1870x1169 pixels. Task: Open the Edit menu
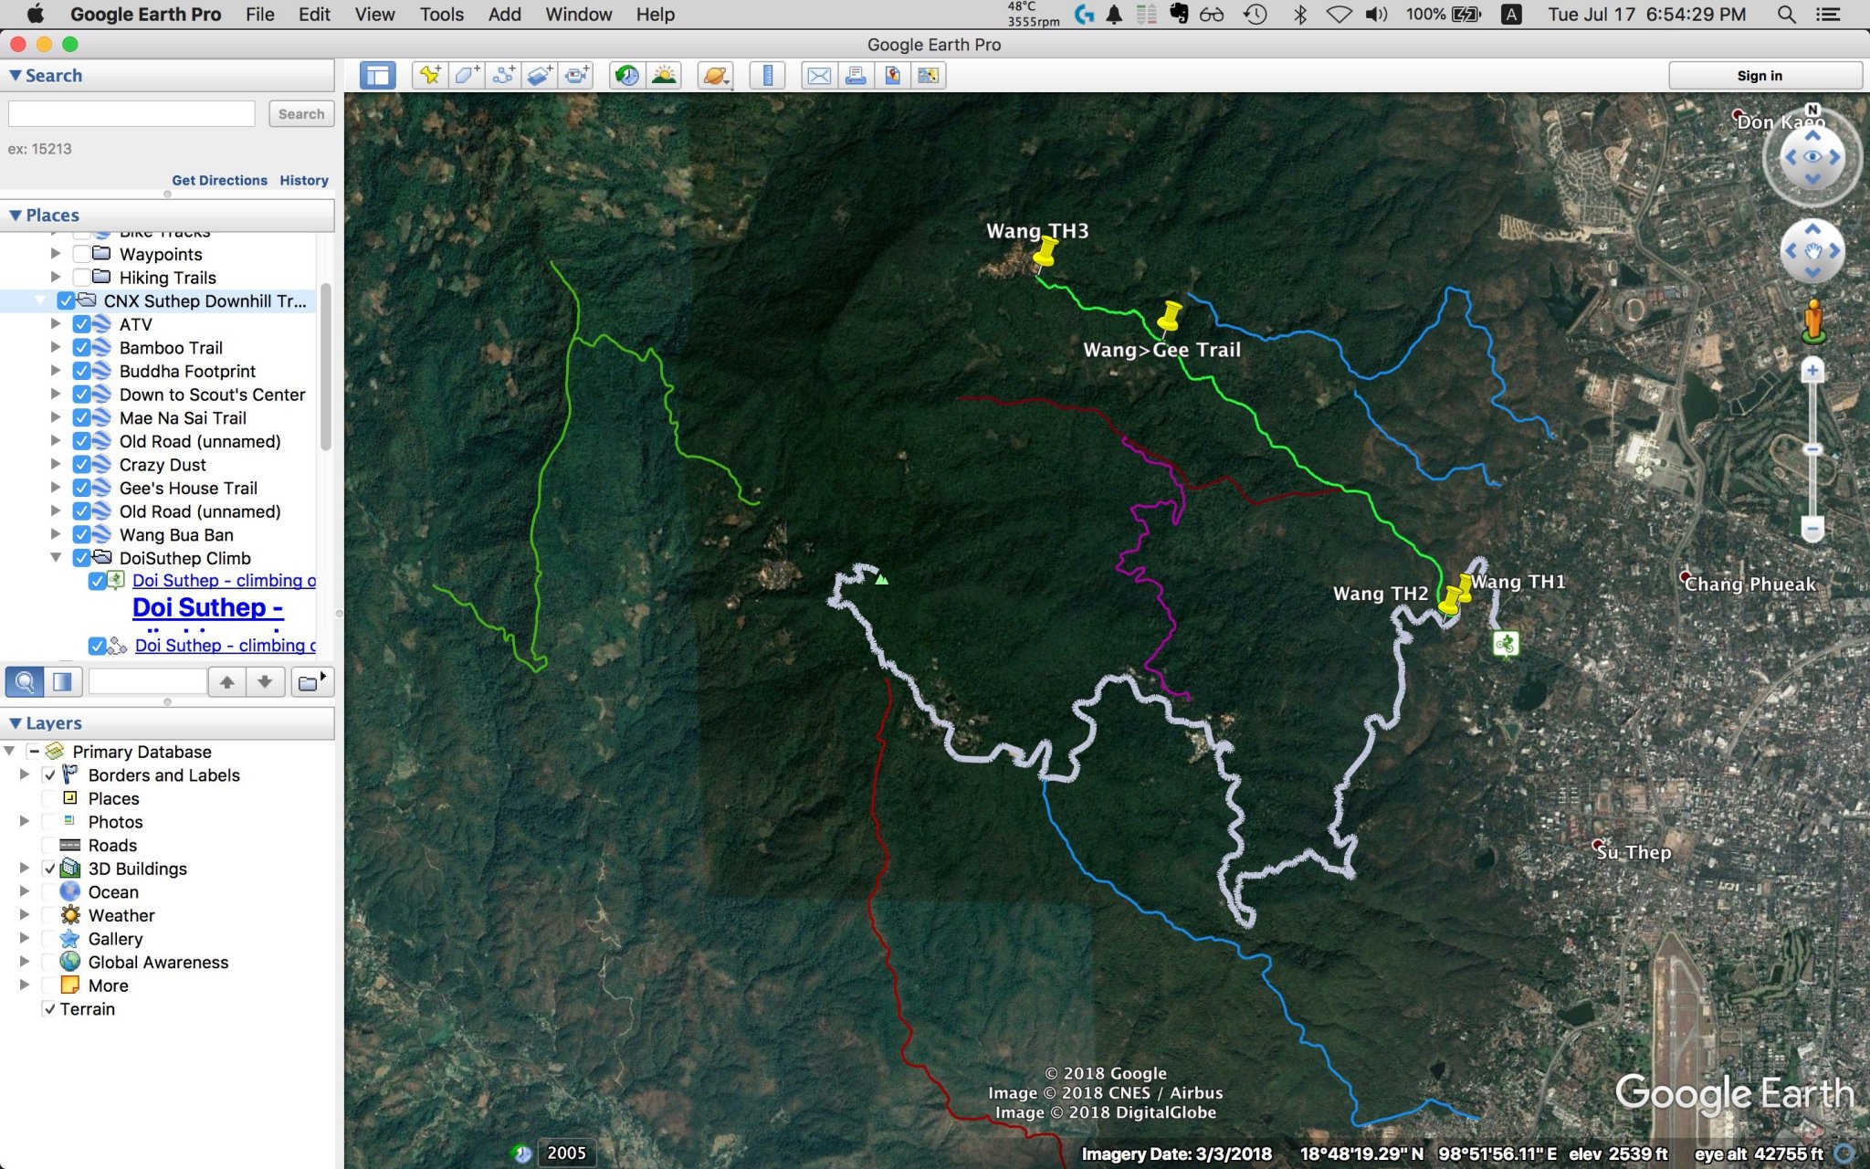314,15
